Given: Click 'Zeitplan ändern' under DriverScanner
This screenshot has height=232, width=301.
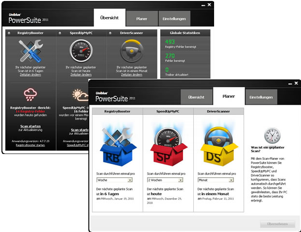Looking at the screenshot, I should [132, 75].
